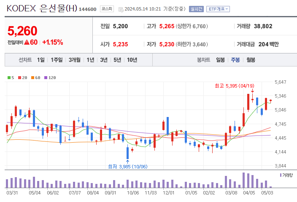Click the KODEX 은선물(H) title
The height and width of the screenshot is (202, 297).
42,8
